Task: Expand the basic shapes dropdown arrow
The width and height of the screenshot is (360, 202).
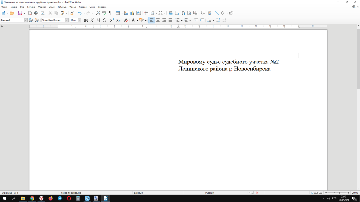Action: 227,13
